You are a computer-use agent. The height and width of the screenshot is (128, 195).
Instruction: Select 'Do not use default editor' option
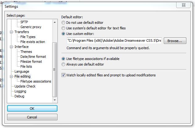63,23
